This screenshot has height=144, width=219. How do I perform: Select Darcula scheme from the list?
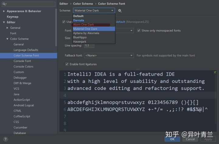click(x=94, y=20)
